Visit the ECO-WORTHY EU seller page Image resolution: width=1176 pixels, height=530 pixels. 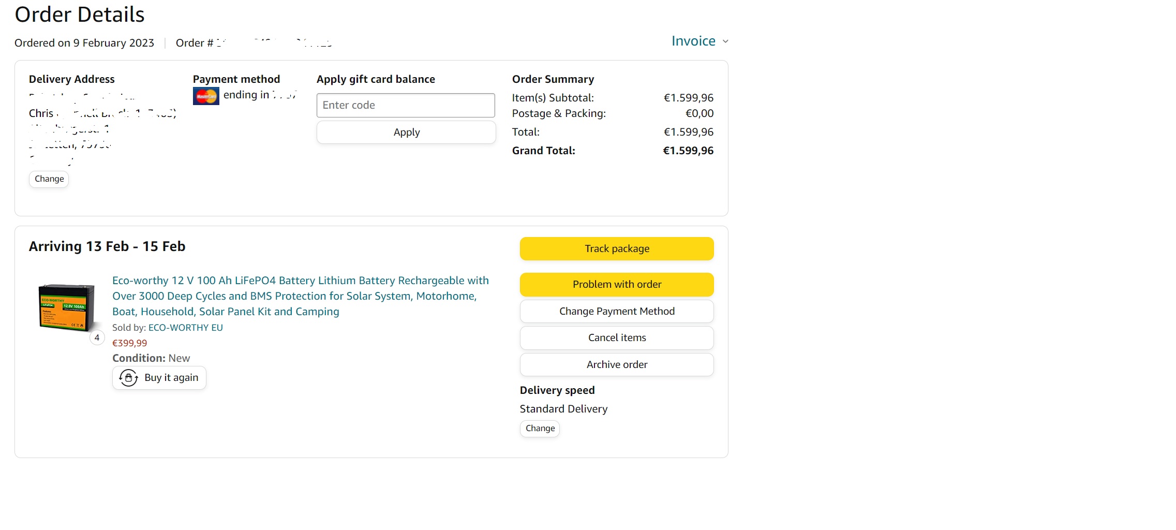[185, 328]
